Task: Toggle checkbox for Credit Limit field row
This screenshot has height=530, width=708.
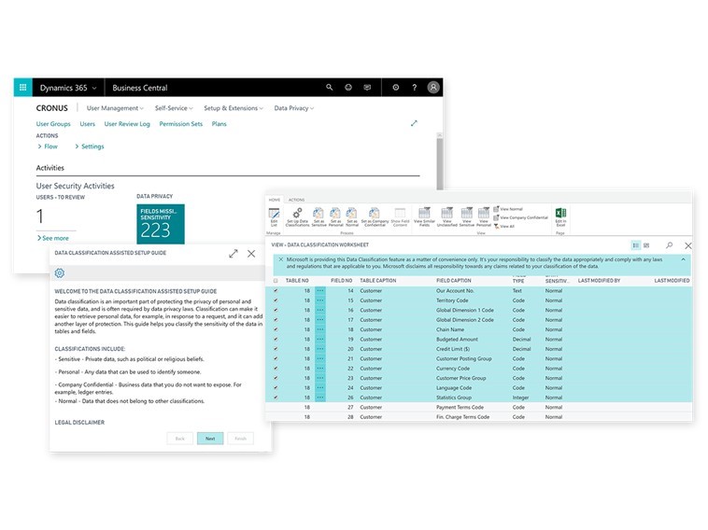Action: (x=276, y=349)
